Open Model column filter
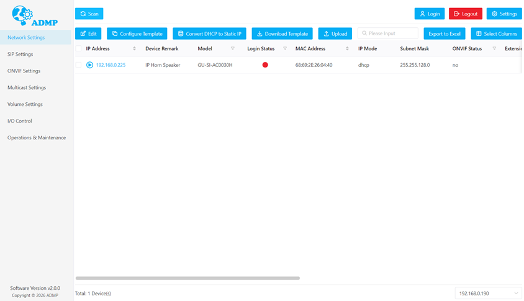Image resolution: width=524 pixels, height=301 pixels. 233,49
